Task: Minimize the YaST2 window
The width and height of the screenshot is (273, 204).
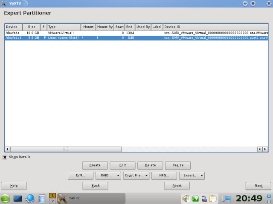Action: pos(245,3)
